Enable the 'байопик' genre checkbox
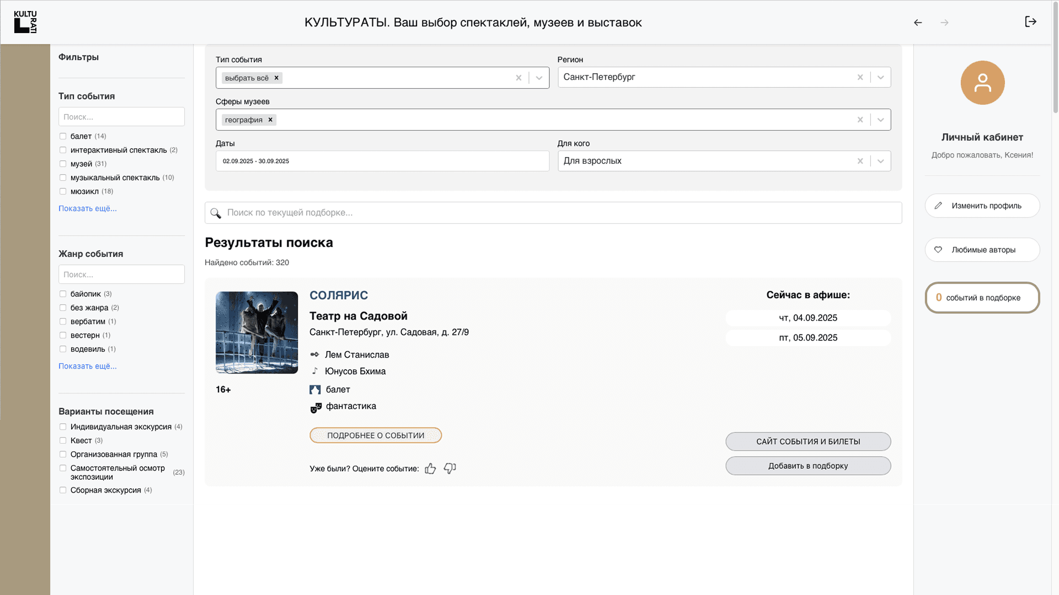 pyautogui.click(x=63, y=294)
